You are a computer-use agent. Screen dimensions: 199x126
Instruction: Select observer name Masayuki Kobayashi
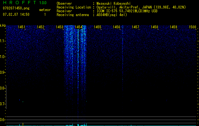(x=114, y=3)
